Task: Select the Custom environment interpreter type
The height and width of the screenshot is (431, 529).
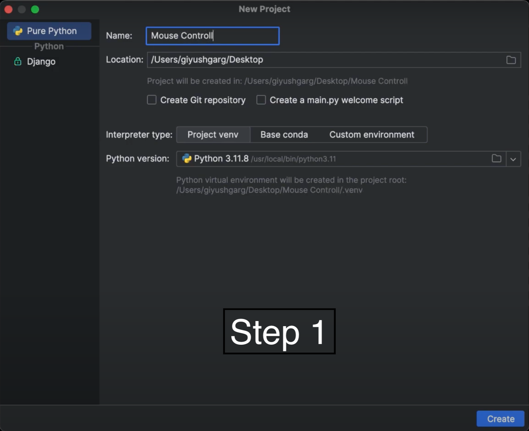Action: pyautogui.click(x=372, y=134)
